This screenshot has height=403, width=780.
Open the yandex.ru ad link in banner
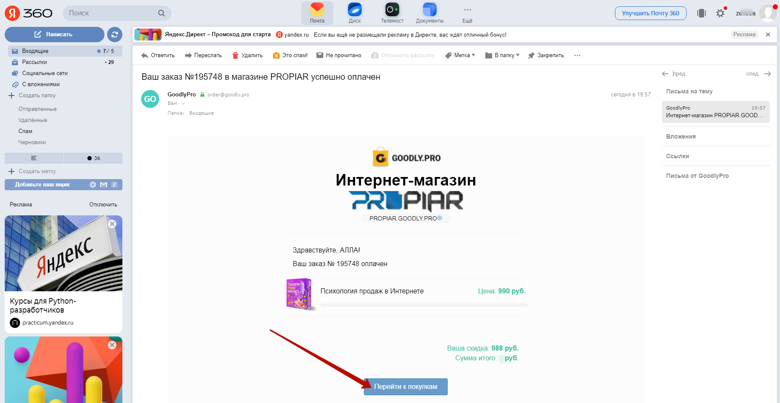293,35
